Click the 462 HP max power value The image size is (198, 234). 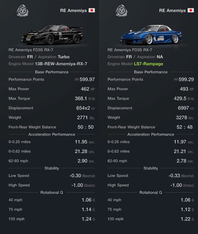tap(88, 89)
